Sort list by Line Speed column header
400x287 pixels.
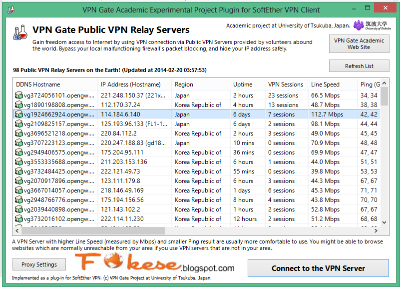pos(333,84)
